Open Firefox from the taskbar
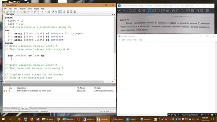Screen dimensions: 217x122 pyautogui.click(x=32, y=119)
